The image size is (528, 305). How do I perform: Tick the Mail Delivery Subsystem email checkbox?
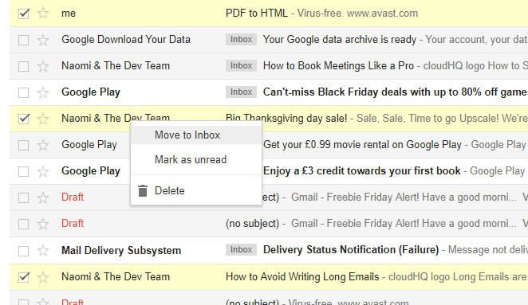(24, 251)
